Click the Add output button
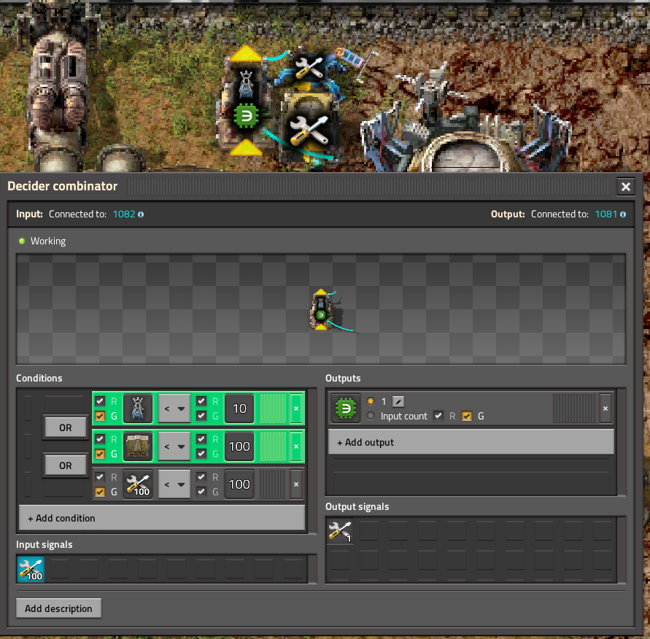The height and width of the screenshot is (639, 650). [471, 442]
